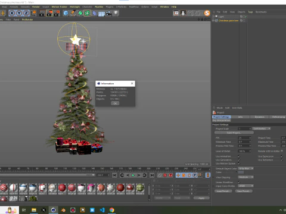This screenshot has height=214, width=286.
Task: Toggle Linear Workflow checkbox
Action: [239, 182]
